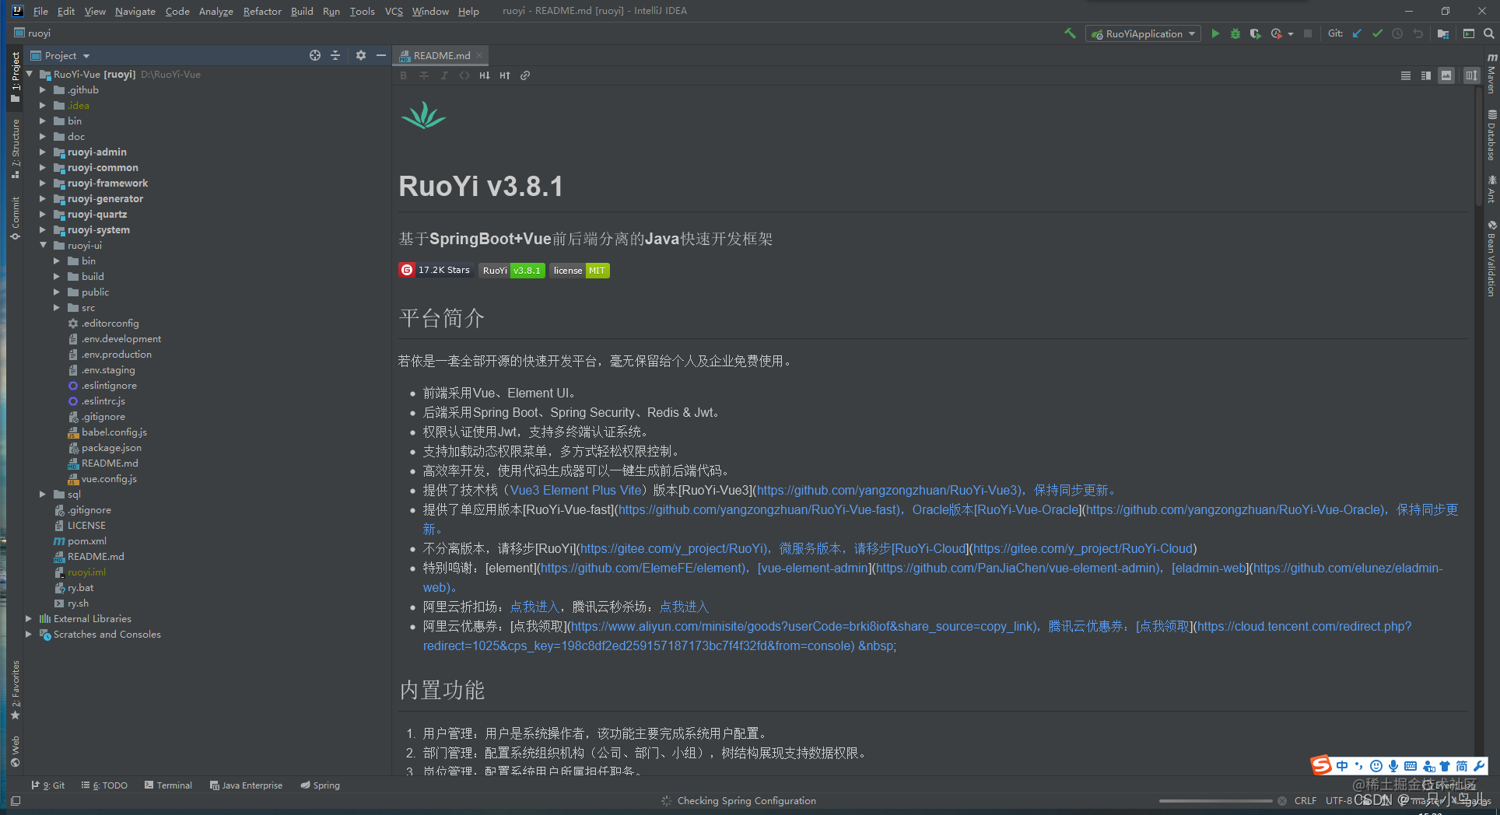Open the VCS menu
Viewport: 1500px width, 815px height.
pyautogui.click(x=394, y=11)
